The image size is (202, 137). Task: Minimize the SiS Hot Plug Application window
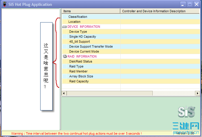click(x=183, y=4)
